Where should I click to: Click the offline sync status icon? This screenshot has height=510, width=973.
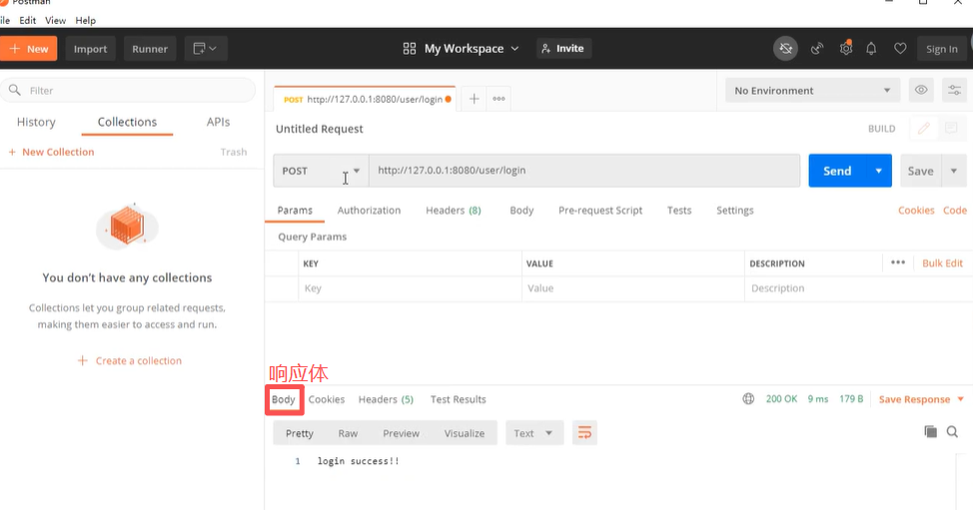point(785,48)
